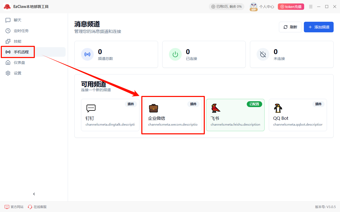Open the 聊天 chat page

pyautogui.click(x=17, y=20)
